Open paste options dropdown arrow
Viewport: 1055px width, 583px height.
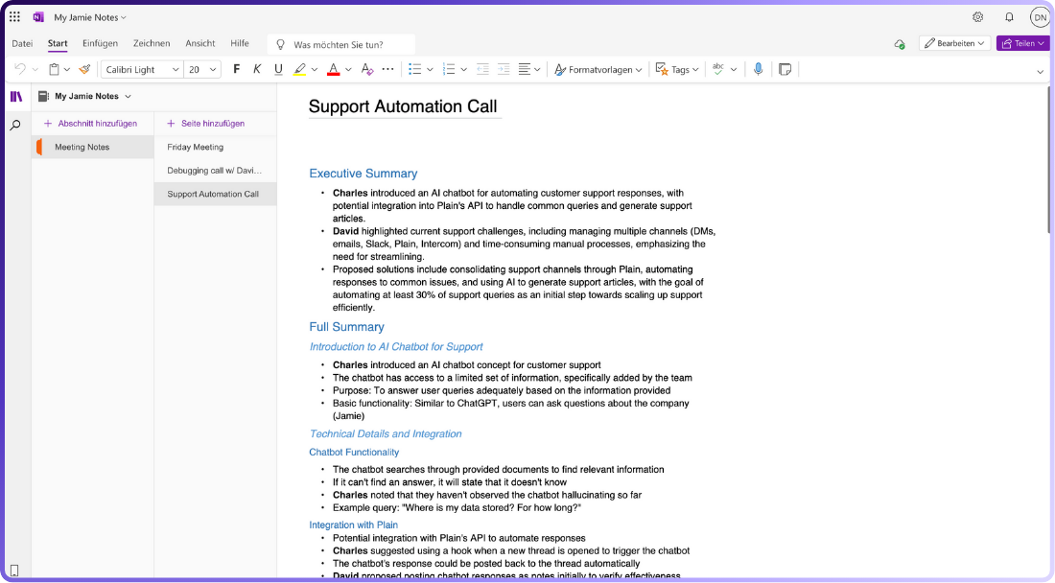click(x=66, y=69)
